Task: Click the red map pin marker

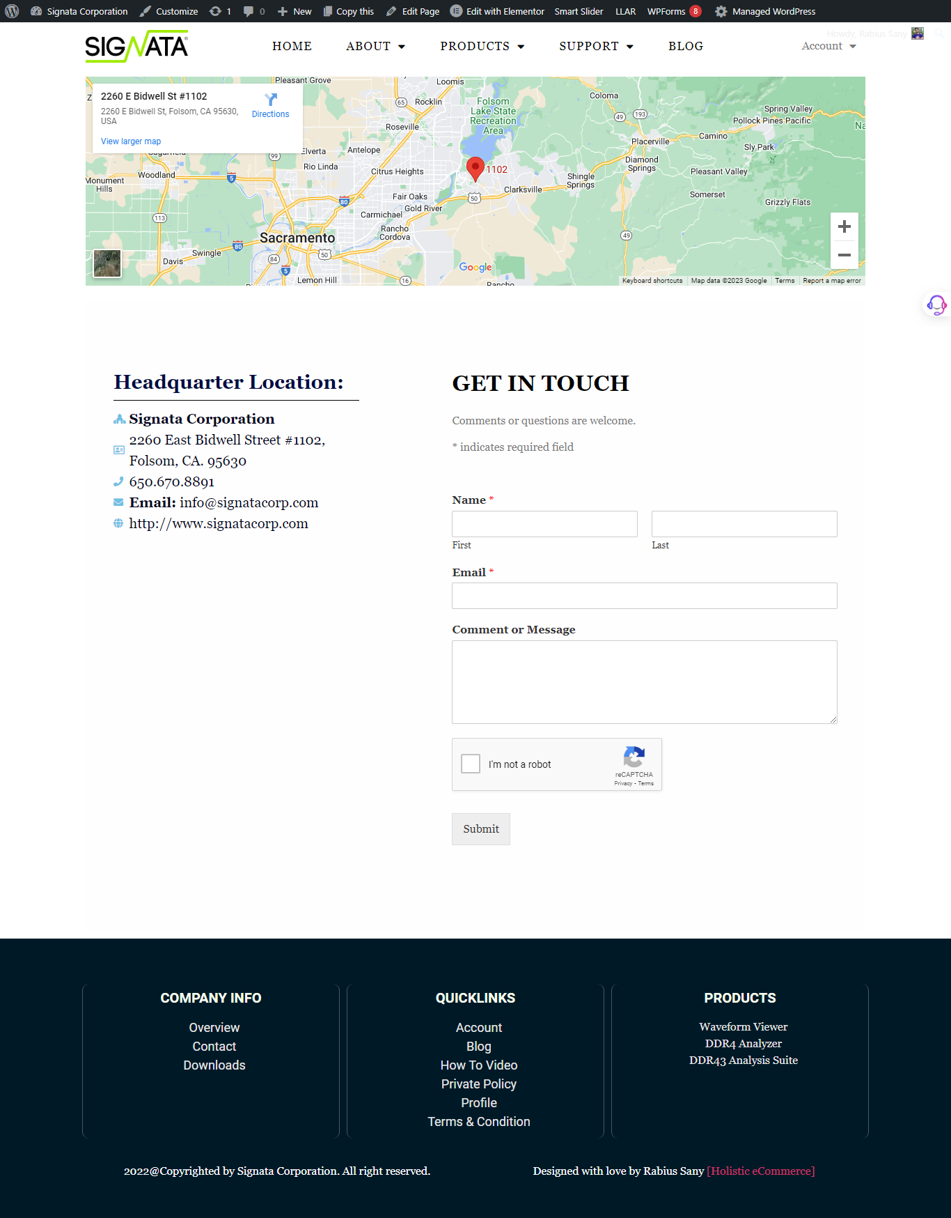Action: [x=475, y=169]
